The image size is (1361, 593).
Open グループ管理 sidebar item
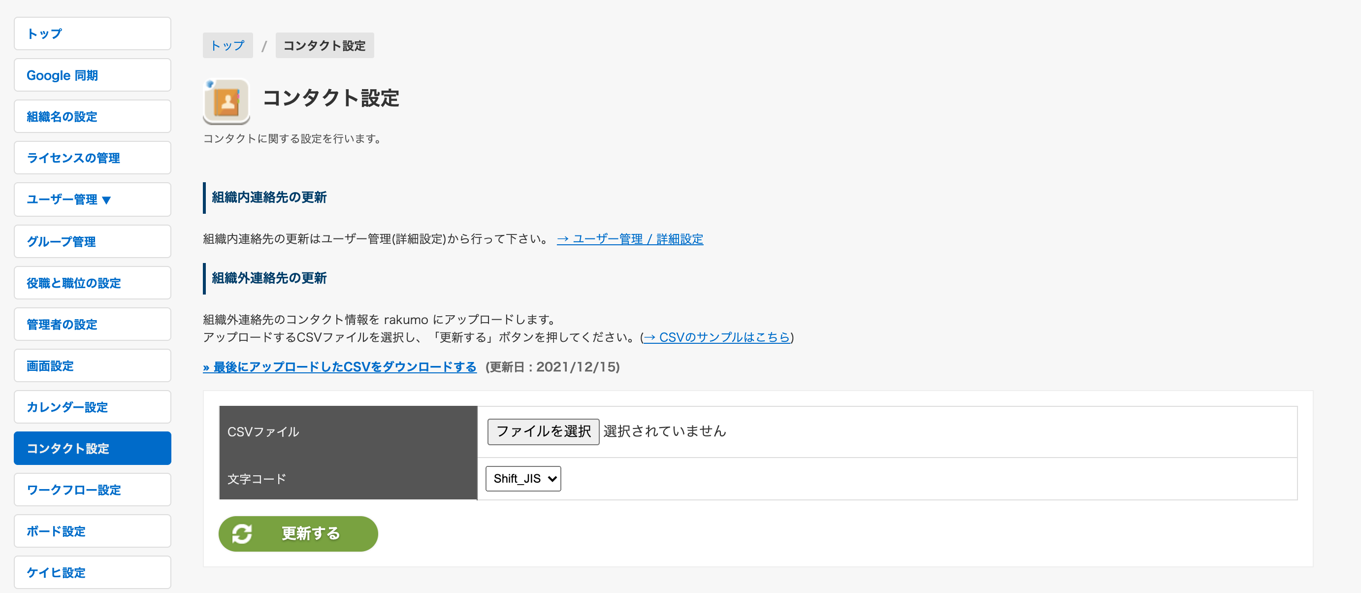click(93, 241)
